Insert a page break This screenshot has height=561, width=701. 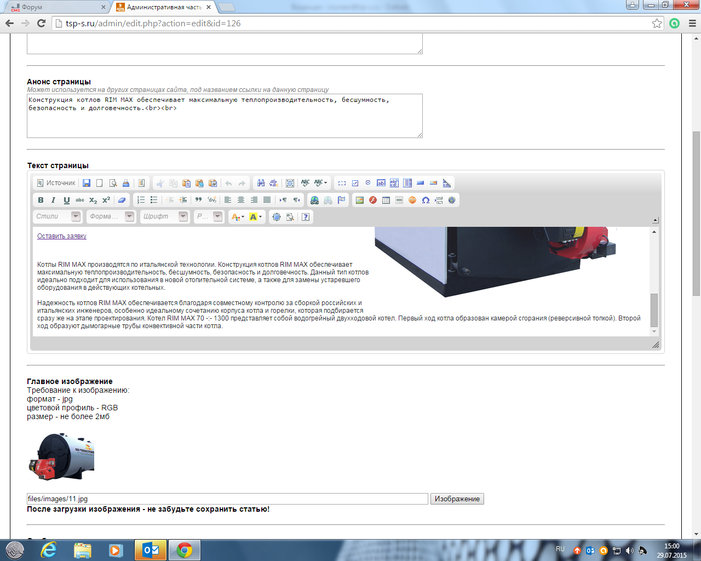[439, 200]
